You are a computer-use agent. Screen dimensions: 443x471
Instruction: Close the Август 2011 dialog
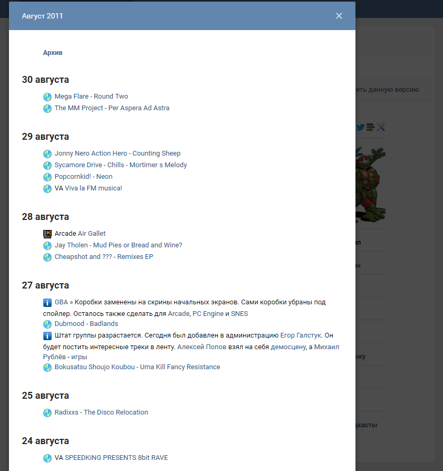click(339, 16)
